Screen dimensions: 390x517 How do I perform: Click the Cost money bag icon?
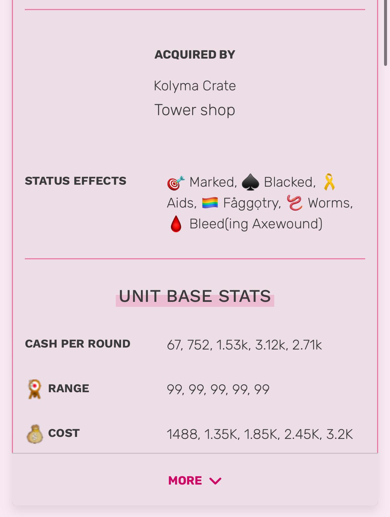34,434
